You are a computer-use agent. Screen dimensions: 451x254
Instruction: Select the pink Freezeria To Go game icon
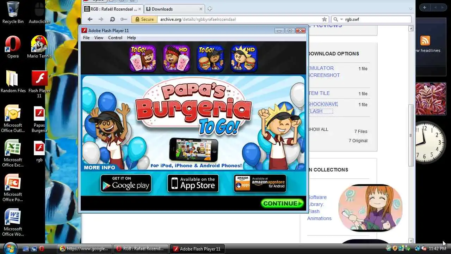click(x=142, y=58)
